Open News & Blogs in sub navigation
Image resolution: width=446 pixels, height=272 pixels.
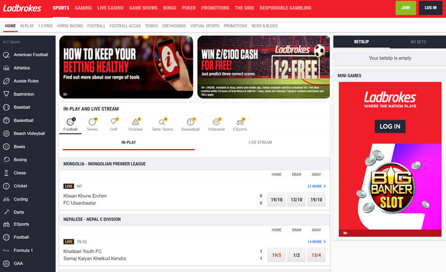[264, 26]
